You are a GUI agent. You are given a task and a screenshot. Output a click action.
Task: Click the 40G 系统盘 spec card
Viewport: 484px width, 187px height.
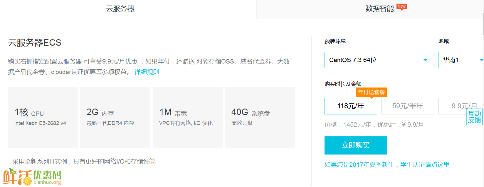[x=260, y=117]
